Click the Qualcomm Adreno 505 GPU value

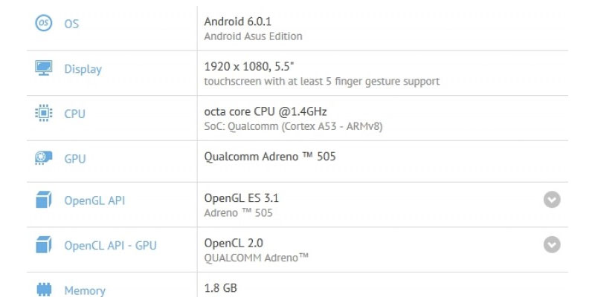[270, 157]
